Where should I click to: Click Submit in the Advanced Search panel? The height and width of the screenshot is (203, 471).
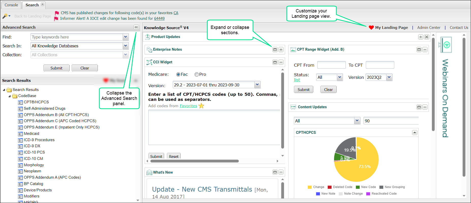[x=56, y=68]
